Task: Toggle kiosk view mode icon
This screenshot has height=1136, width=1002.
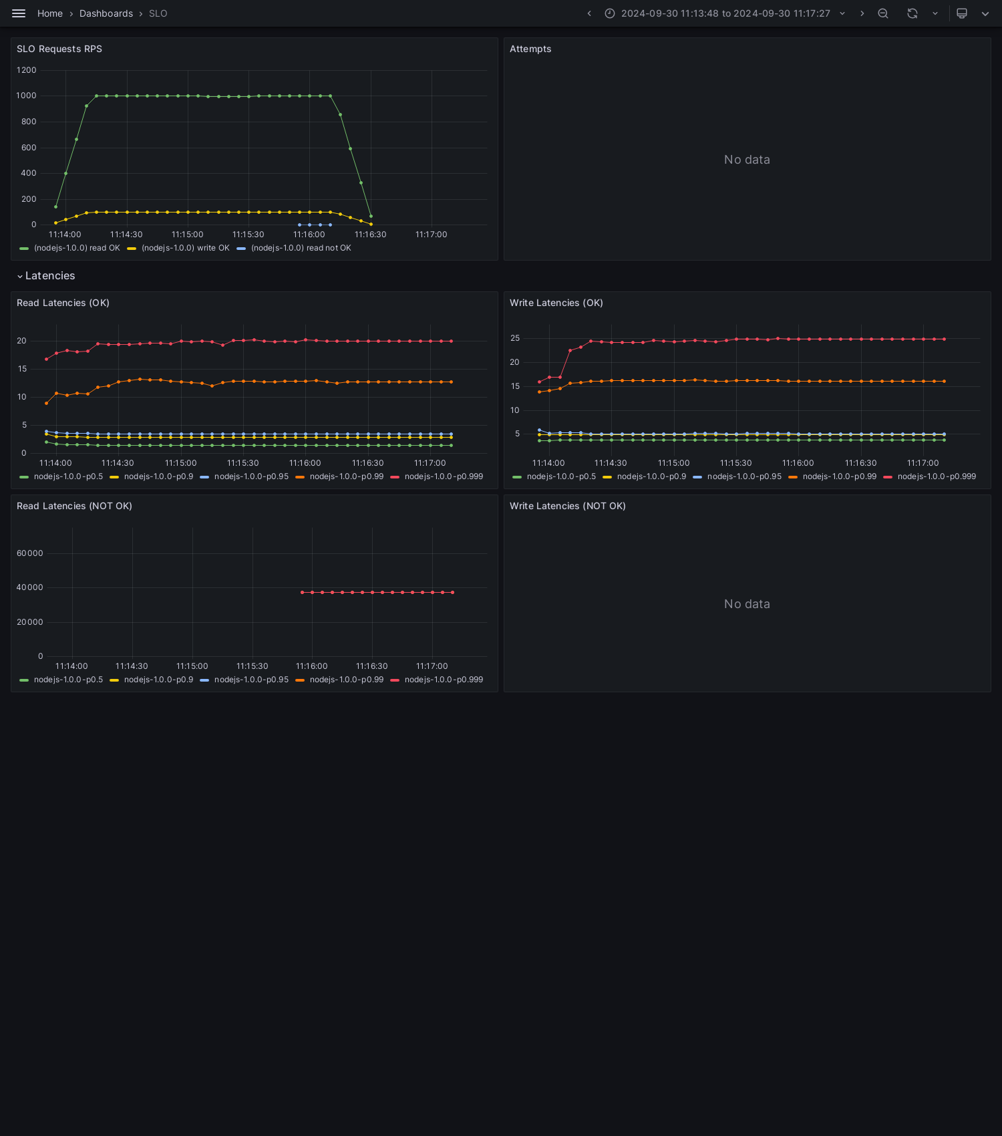Action: coord(962,13)
